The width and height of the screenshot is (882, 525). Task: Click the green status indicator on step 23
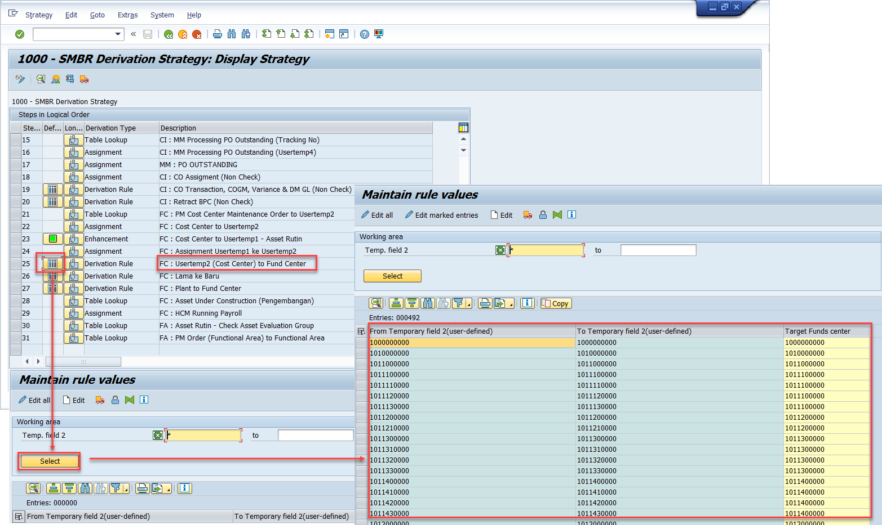pyautogui.click(x=52, y=239)
